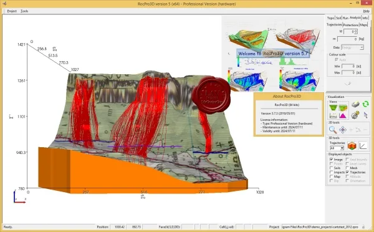Click the About RocPro3D panel title
The image size is (374, 232).
287,97
